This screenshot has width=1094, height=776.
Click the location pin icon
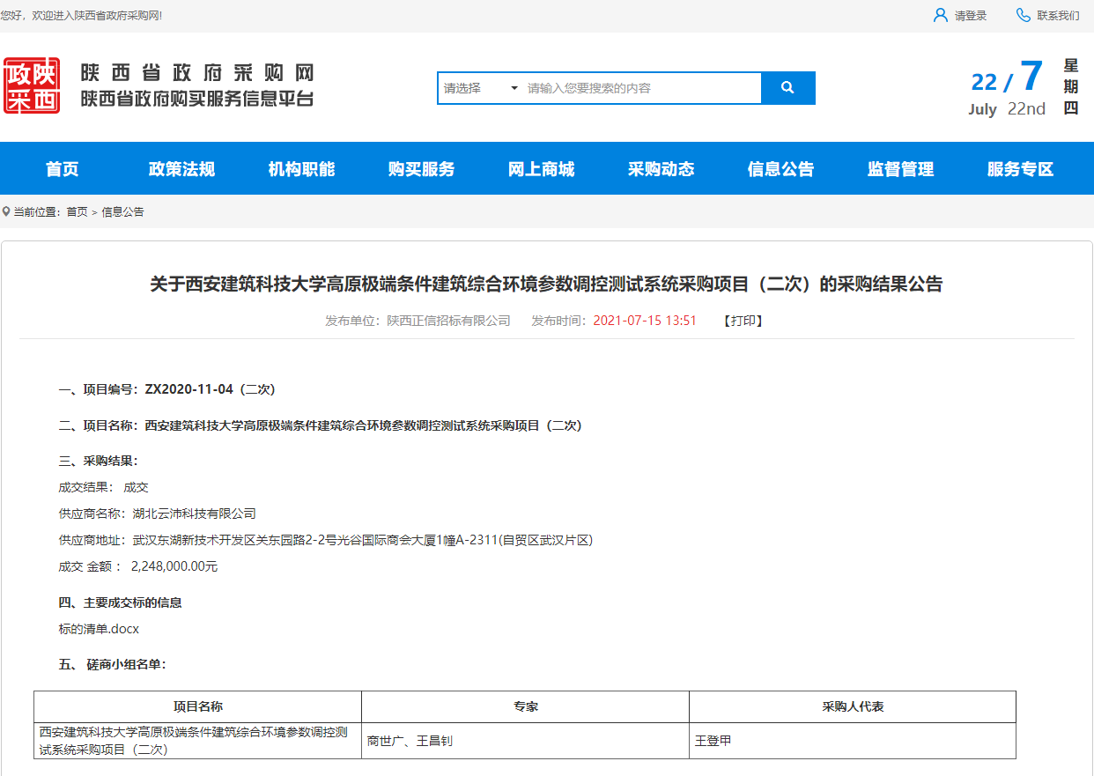6,211
